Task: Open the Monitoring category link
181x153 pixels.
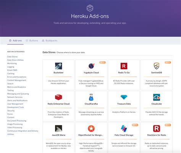Action: pos(12,64)
